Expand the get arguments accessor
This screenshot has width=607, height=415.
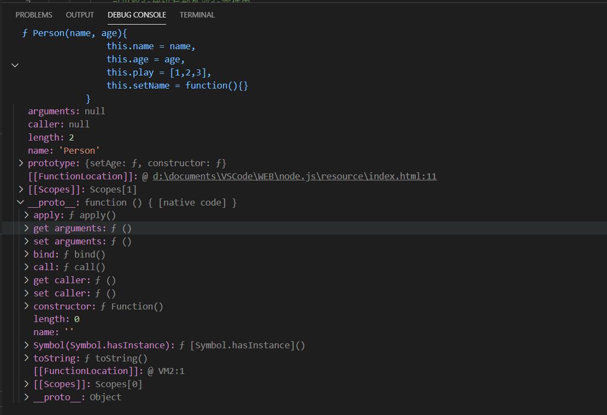point(26,228)
